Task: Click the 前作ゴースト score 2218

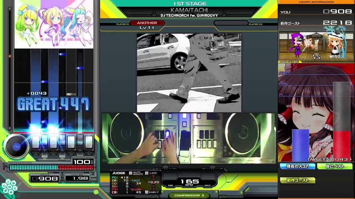Action: click(x=338, y=23)
